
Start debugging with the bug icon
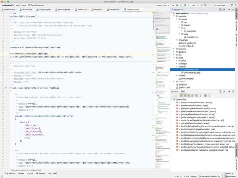177,5
